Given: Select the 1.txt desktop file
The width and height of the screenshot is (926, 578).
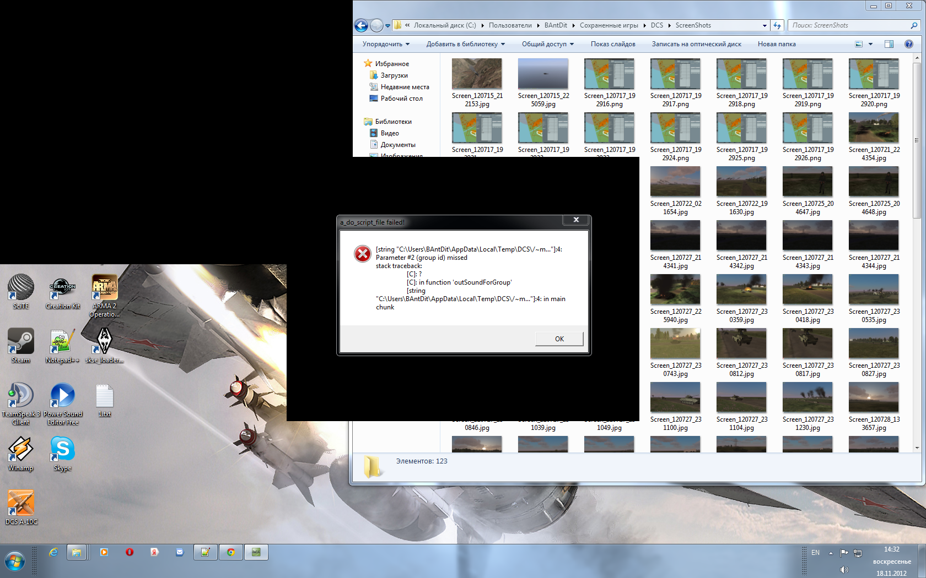Looking at the screenshot, I should pos(105,400).
